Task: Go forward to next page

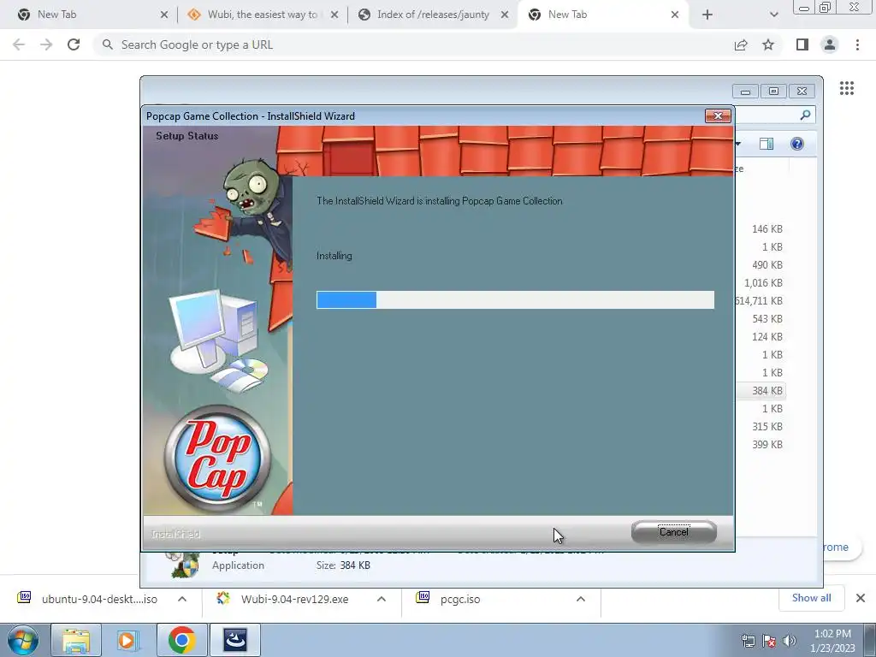Action: [x=46, y=44]
